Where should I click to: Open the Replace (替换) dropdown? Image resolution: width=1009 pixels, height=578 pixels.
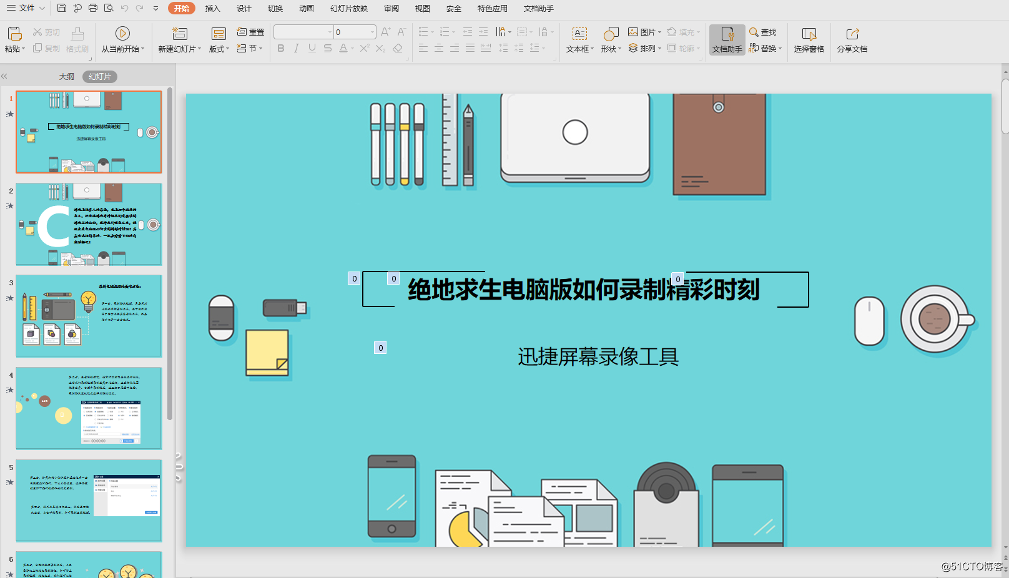click(x=765, y=48)
